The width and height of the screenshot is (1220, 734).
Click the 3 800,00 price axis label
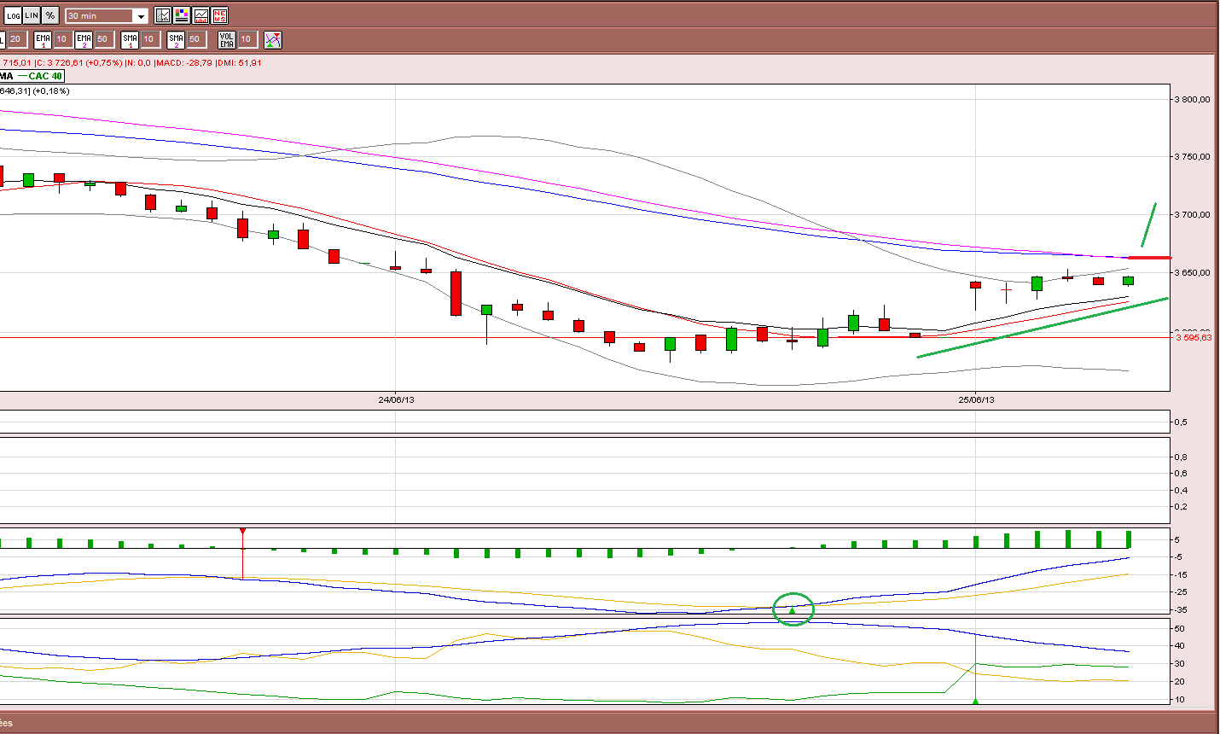click(x=1193, y=99)
